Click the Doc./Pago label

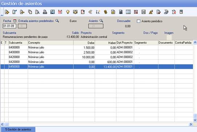click(150, 33)
